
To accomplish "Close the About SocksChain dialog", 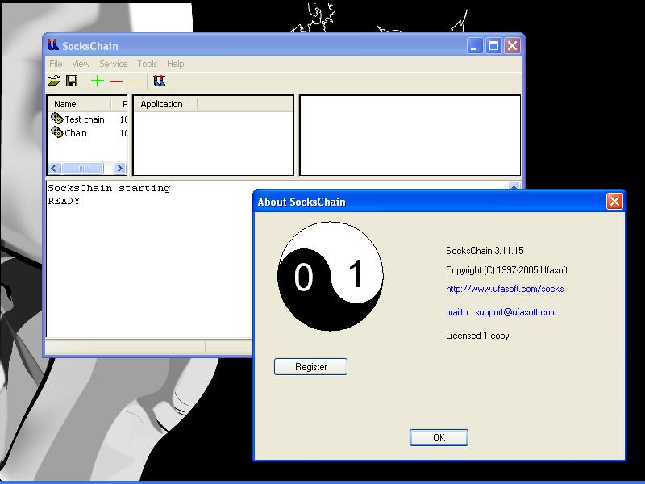I will pos(614,202).
